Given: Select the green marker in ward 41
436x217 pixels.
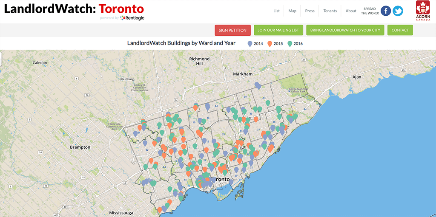Looking at the screenshot, I should (x=268, y=103).
